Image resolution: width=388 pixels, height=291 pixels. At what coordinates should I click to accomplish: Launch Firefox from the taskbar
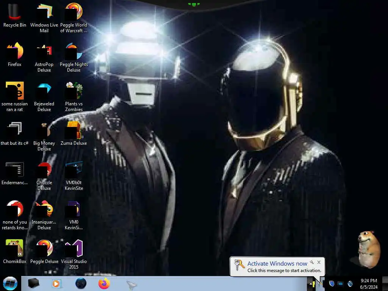point(104,283)
